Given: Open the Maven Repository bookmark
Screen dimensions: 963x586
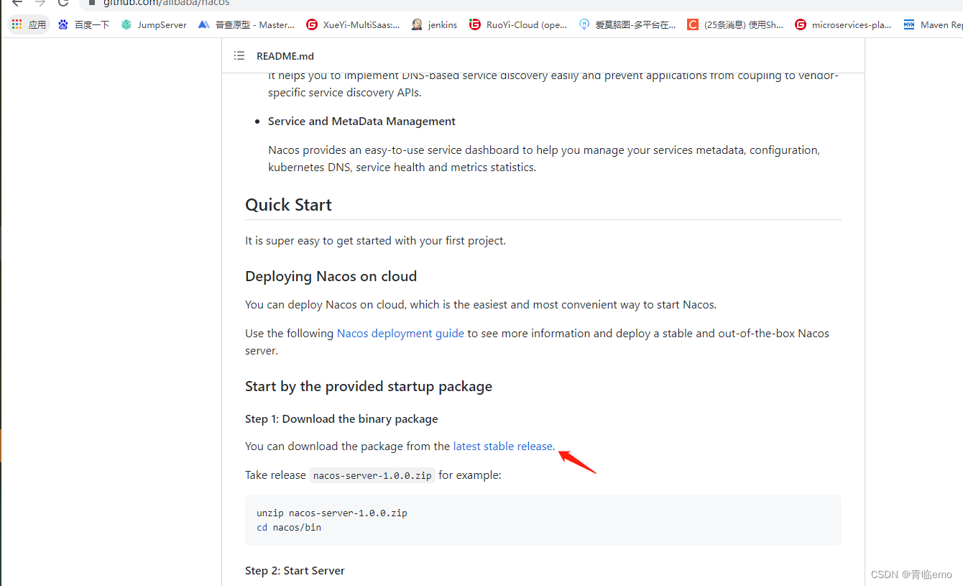Looking at the screenshot, I should coord(933,24).
